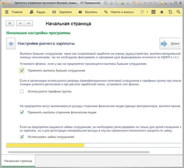Viewport: 184px width, 168px height.
Task: Go to the home page icon
Action: tap(10, 23)
